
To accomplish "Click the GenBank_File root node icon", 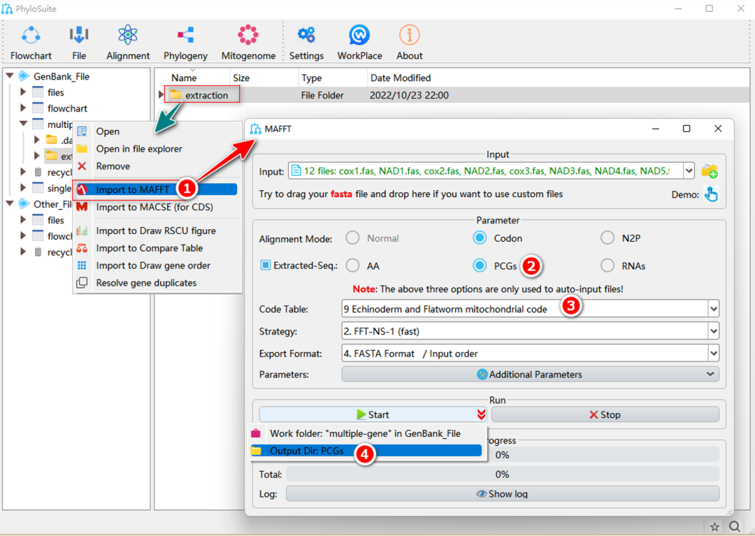I will 24,76.
